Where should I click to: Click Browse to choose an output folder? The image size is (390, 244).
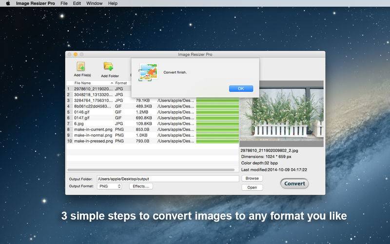(252, 178)
